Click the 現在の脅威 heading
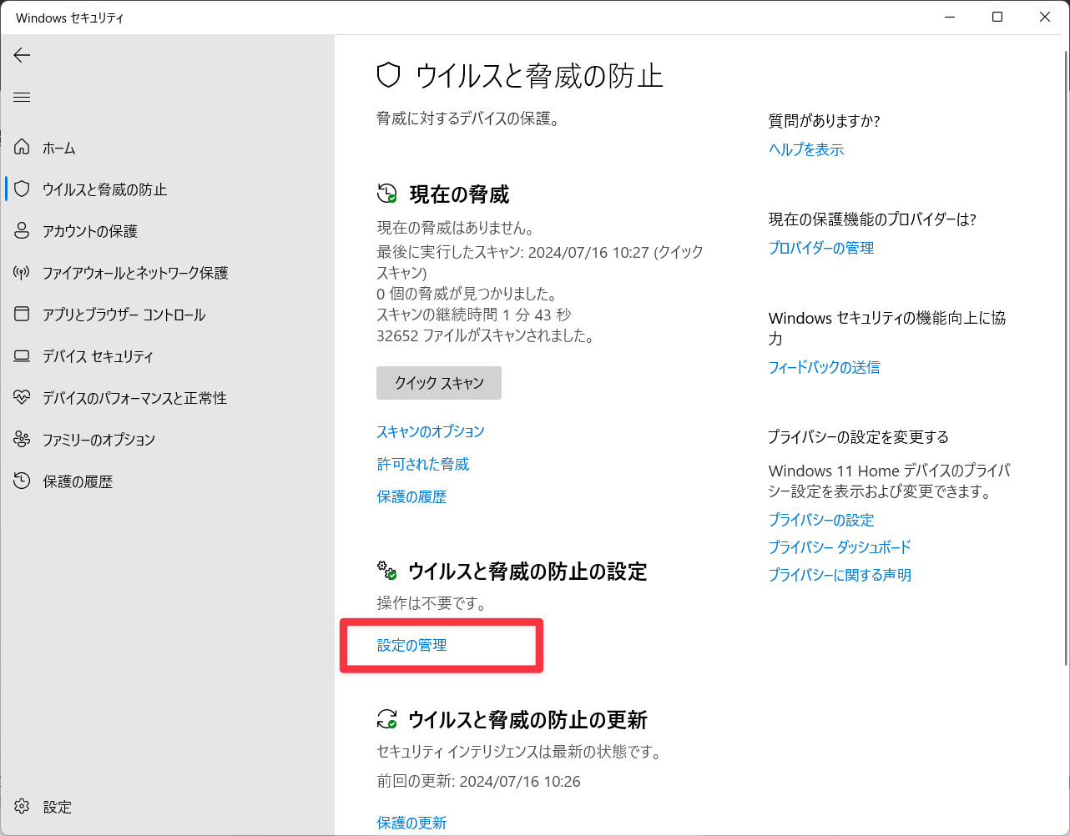 click(x=460, y=194)
